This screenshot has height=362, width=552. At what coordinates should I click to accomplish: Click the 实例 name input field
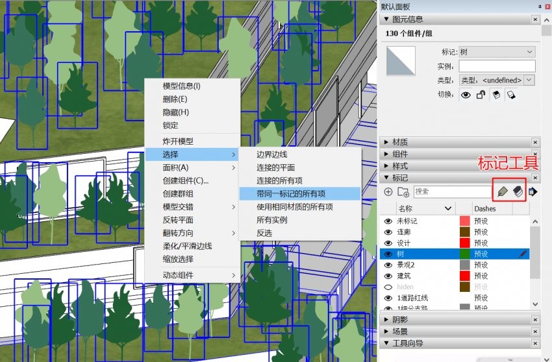[x=497, y=66]
